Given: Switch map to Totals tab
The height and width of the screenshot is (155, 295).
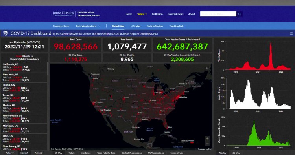Looking at the screenshot, I should click(x=72, y=153).
